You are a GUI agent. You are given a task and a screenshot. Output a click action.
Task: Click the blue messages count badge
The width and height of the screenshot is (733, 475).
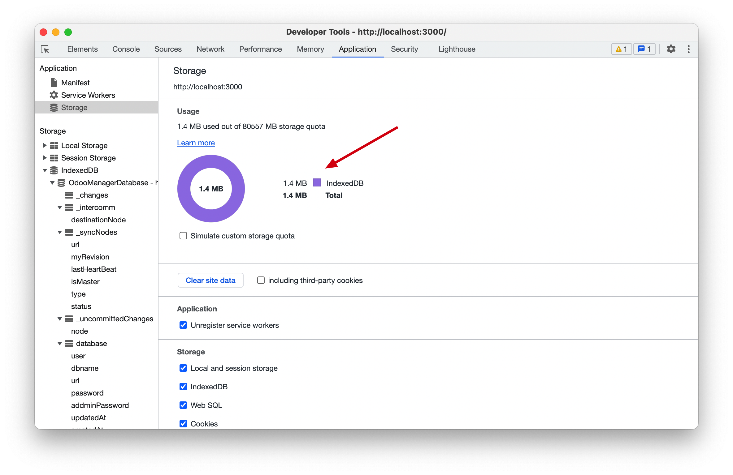point(644,49)
